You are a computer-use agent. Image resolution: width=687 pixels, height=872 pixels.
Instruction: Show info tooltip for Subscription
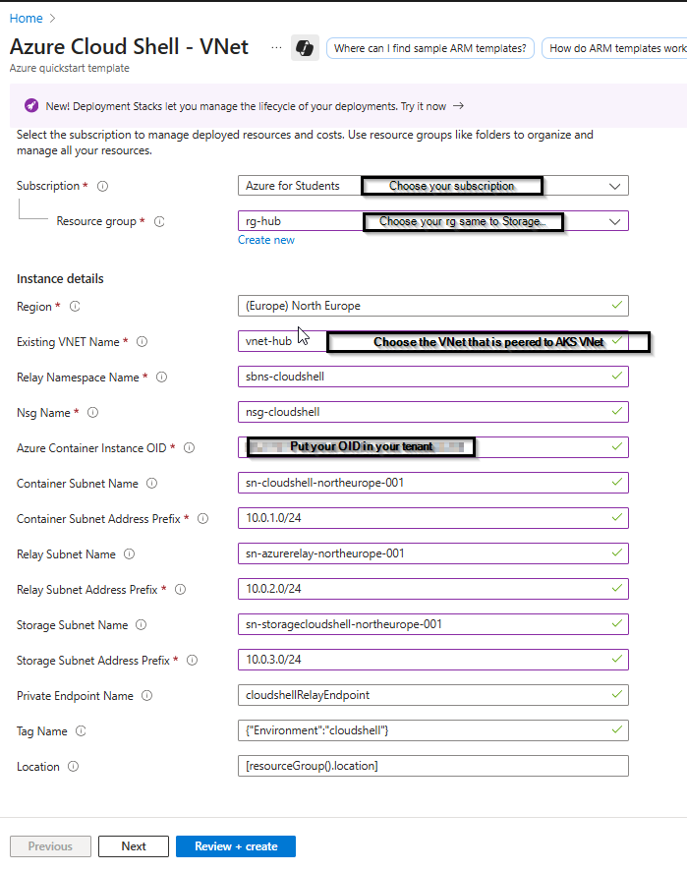tap(102, 187)
